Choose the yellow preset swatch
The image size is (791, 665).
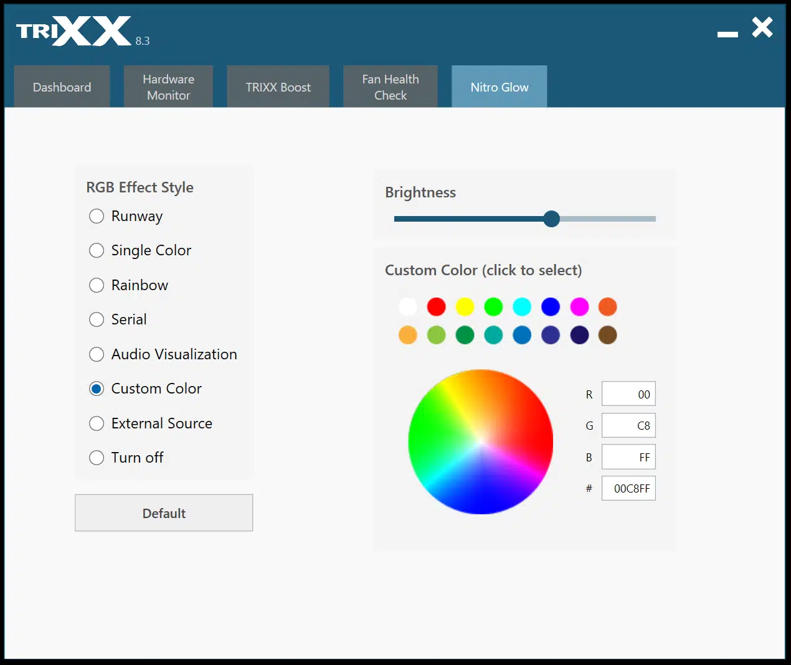click(x=465, y=306)
